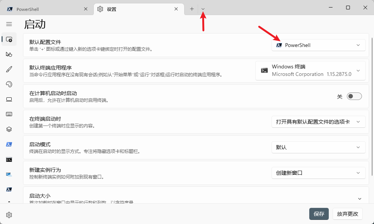Click the 在终端启动时 label
The height and width of the screenshot is (224, 374).
[x=45, y=119]
